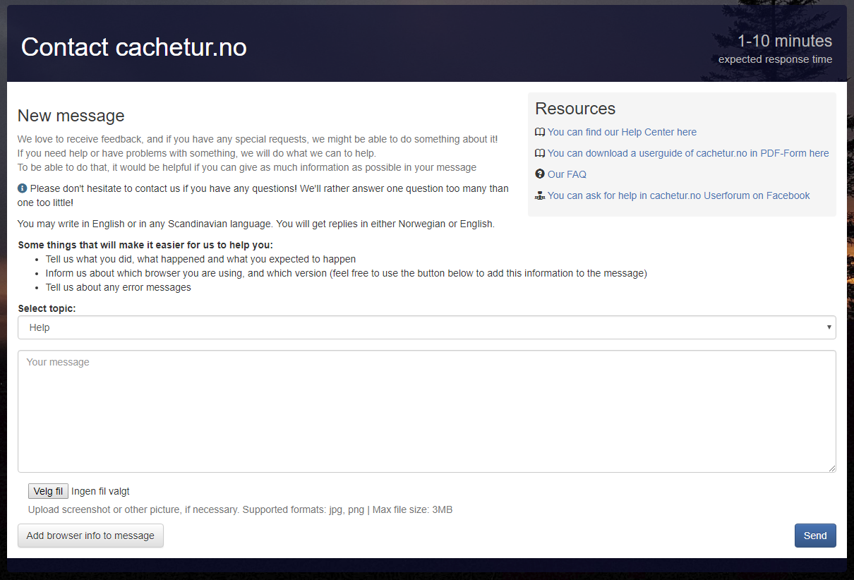The height and width of the screenshot is (580, 854).
Task: Click the people icon beside Facebook Userforum link
Action: point(540,195)
